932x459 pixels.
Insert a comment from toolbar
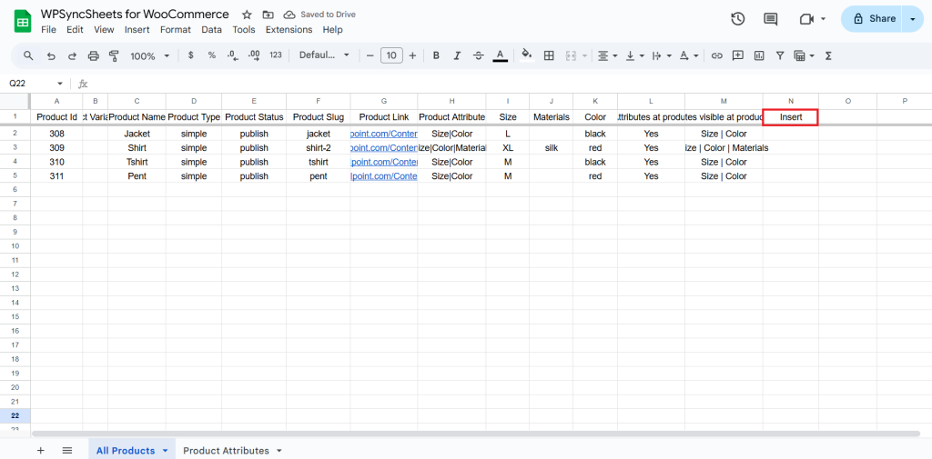[x=737, y=55]
